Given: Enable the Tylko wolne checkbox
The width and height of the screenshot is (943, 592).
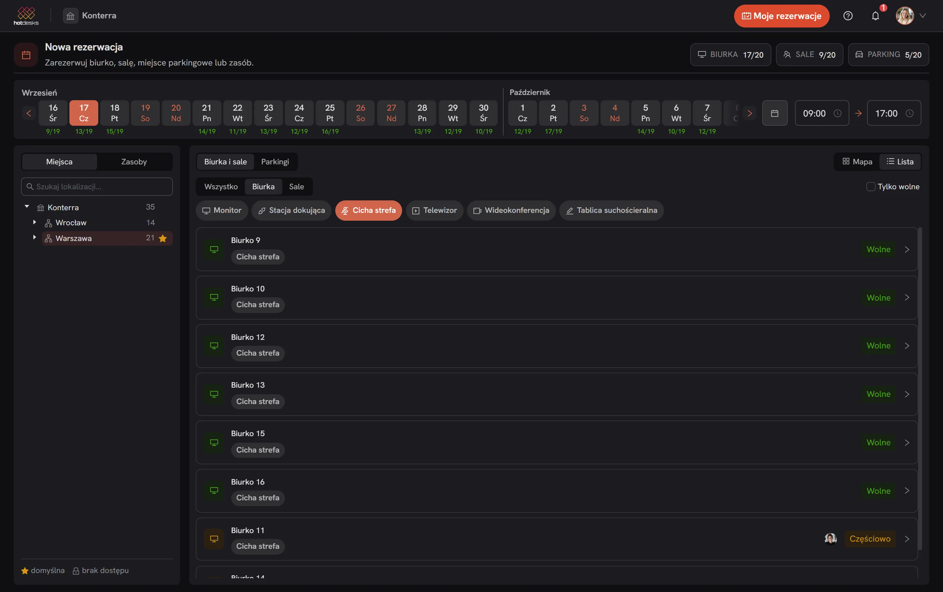Looking at the screenshot, I should (871, 186).
